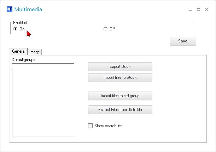The height and width of the screenshot is (152, 216).
Task: Click Import files to Stock
Action: [120, 77]
